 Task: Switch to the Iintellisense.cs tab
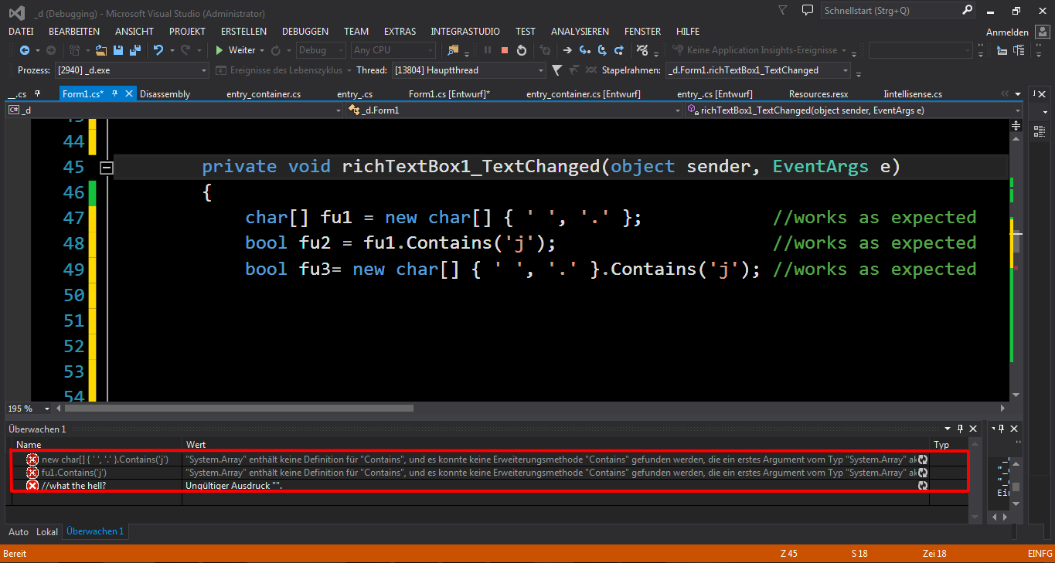tap(913, 94)
